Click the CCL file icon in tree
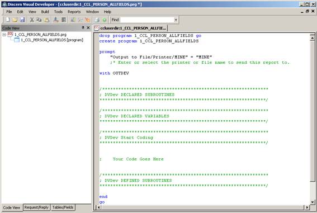Viewport: 317px width, 213px height. click(10, 34)
